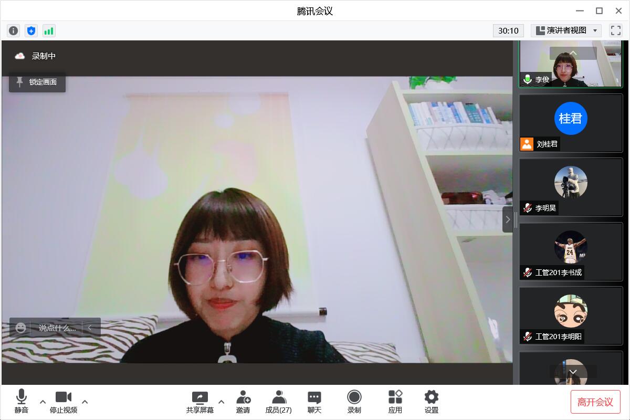Open the meeting info icon
This screenshot has width=630, height=420.
[14, 31]
